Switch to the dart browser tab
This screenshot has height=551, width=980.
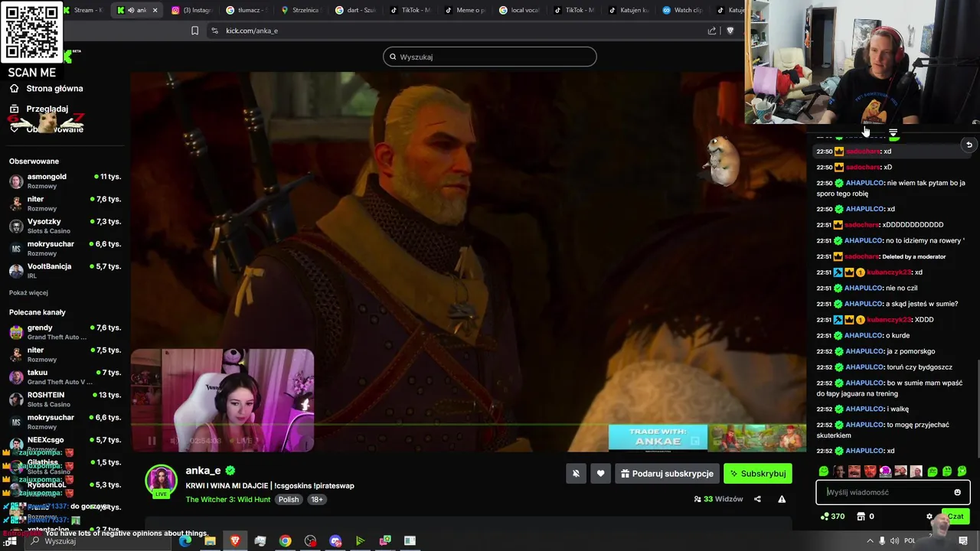point(357,10)
